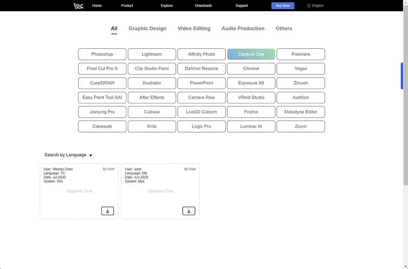The image size is (408, 269).
Task: Switch to the Others tab
Action: (x=284, y=29)
